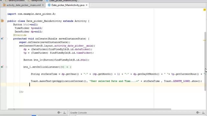The width and height of the screenshot is (207, 116).
Task: Click 'User selected Date and Time' string literal
Action: coord(114,81)
